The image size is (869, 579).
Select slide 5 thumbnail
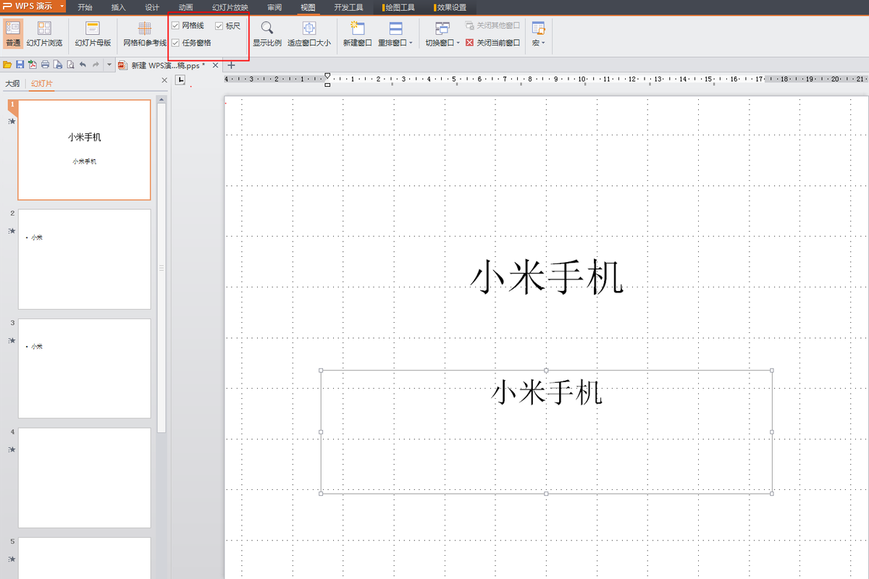tap(84, 558)
